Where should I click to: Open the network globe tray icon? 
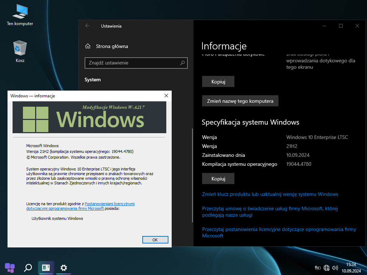click(327, 267)
